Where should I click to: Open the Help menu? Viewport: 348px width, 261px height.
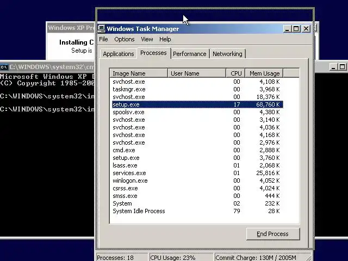coord(165,39)
